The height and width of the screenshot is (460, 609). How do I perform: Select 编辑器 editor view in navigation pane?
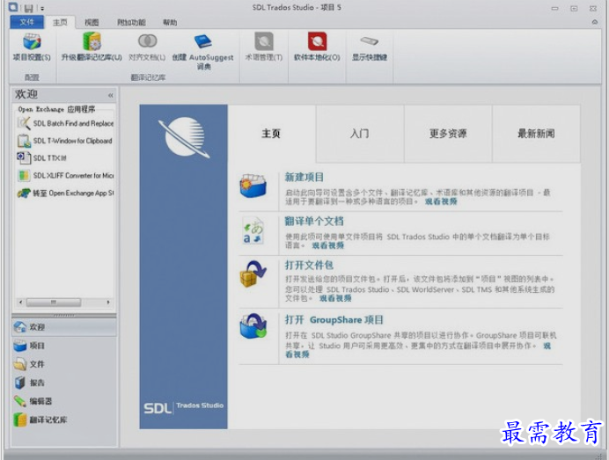tap(64, 401)
